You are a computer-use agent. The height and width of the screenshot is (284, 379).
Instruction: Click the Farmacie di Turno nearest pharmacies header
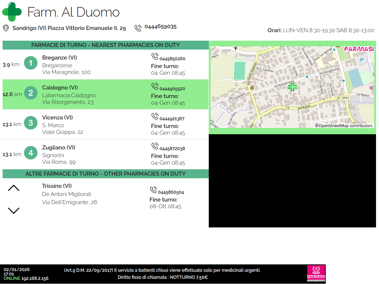(x=105, y=45)
